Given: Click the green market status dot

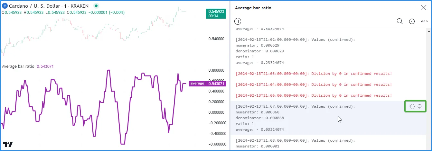Looking at the screenshot, I should 96,6.
